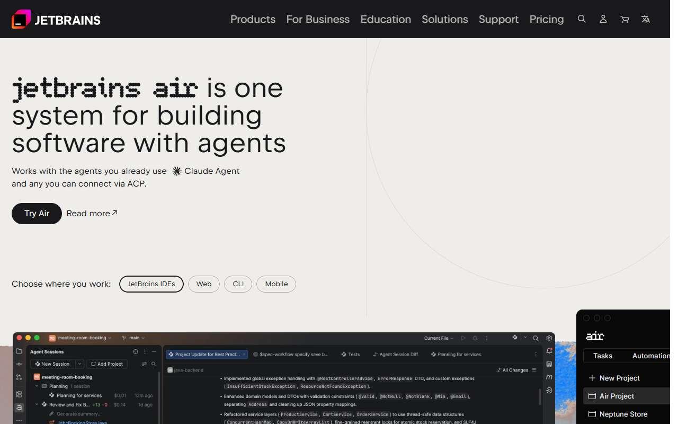Open Project folder icon in IDE left sidebar
This screenshot has height=424, width=678.
[x=19, y=351]
